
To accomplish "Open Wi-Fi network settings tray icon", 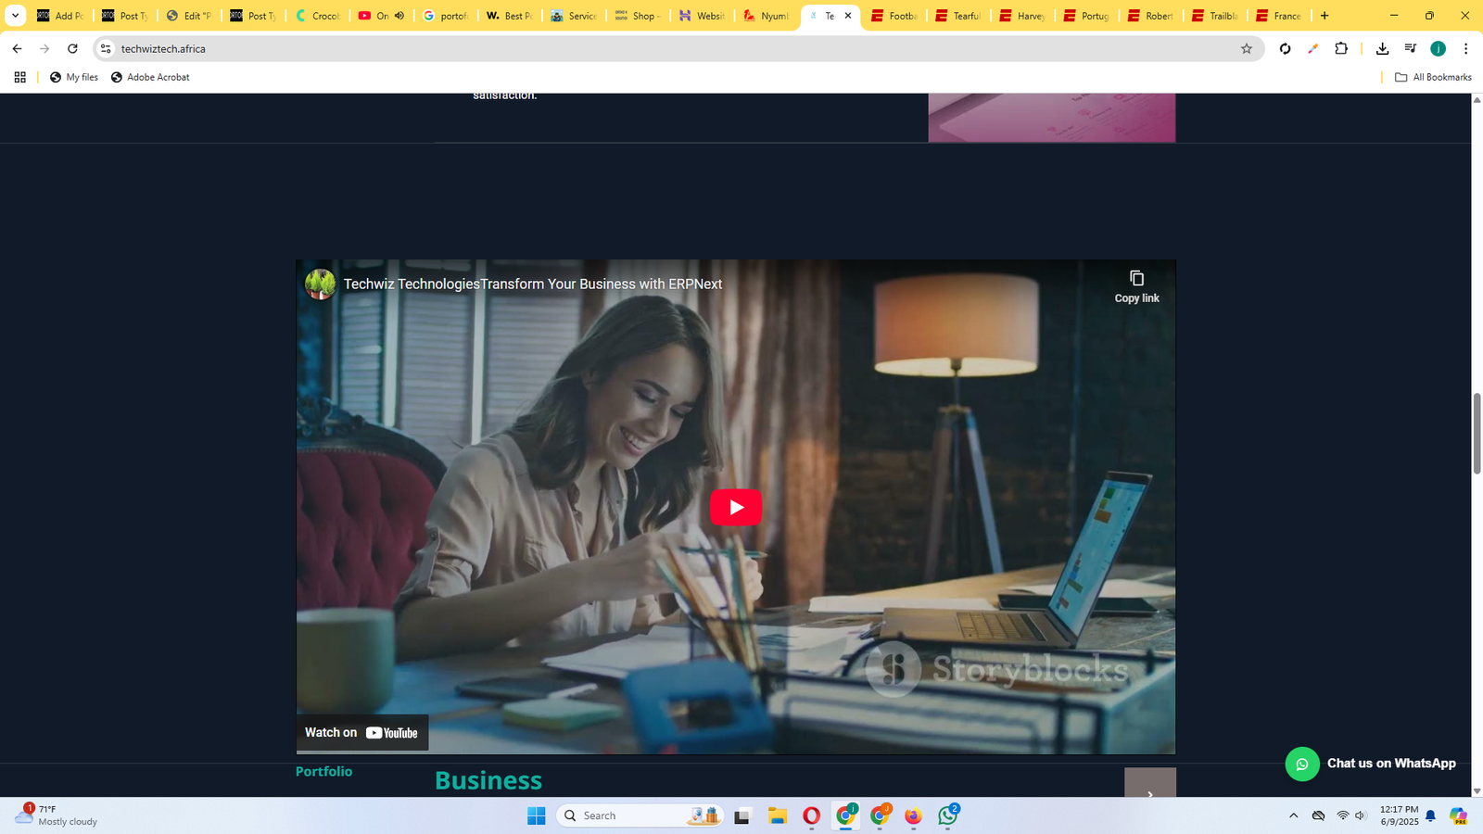I will click(x=1342, y=815).
